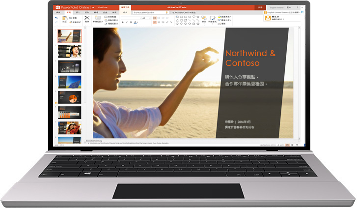
Task: Select the star shape in gallery
Action: coord(198,17)
